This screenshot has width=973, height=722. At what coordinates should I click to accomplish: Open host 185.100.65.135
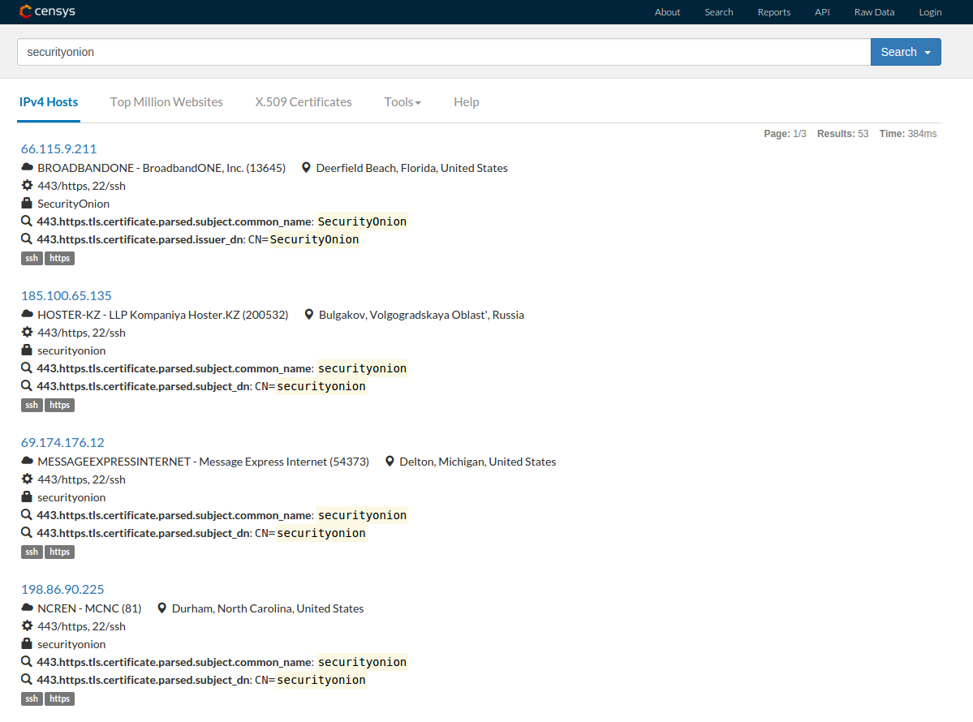(x=67, y=296)
